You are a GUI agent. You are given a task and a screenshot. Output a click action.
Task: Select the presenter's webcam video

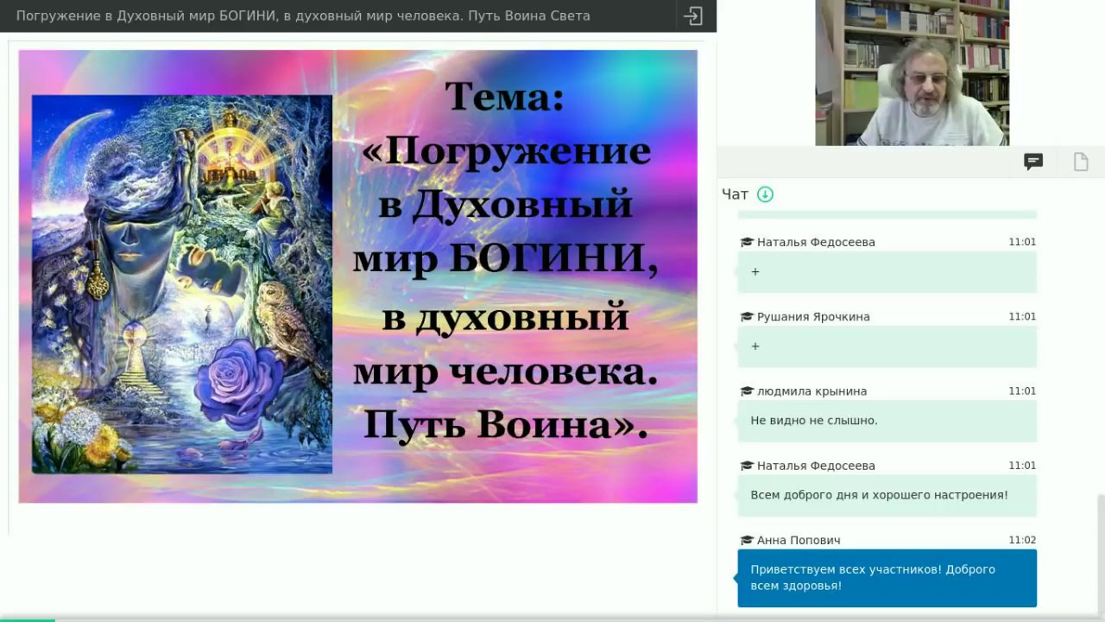tap(912, 73)
